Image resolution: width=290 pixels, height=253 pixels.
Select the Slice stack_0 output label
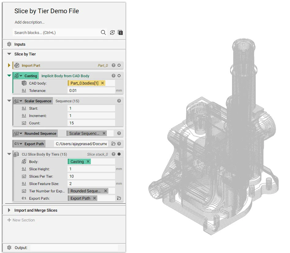(x=98, y=154)
